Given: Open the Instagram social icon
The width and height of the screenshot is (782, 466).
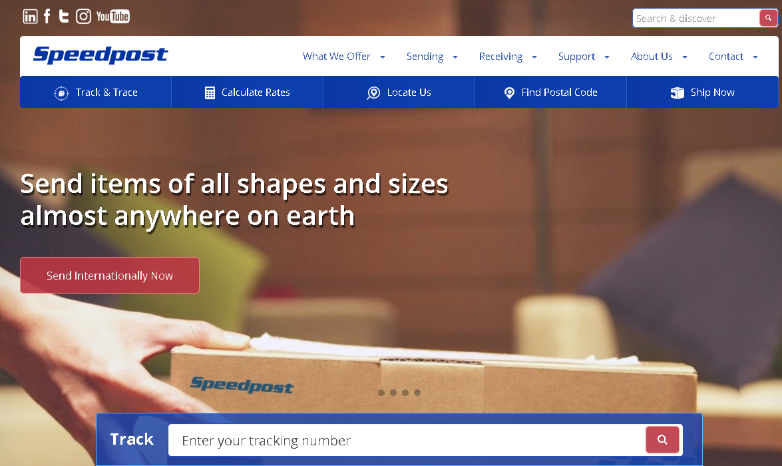Looking at the screenshot, I should [83, 17].
